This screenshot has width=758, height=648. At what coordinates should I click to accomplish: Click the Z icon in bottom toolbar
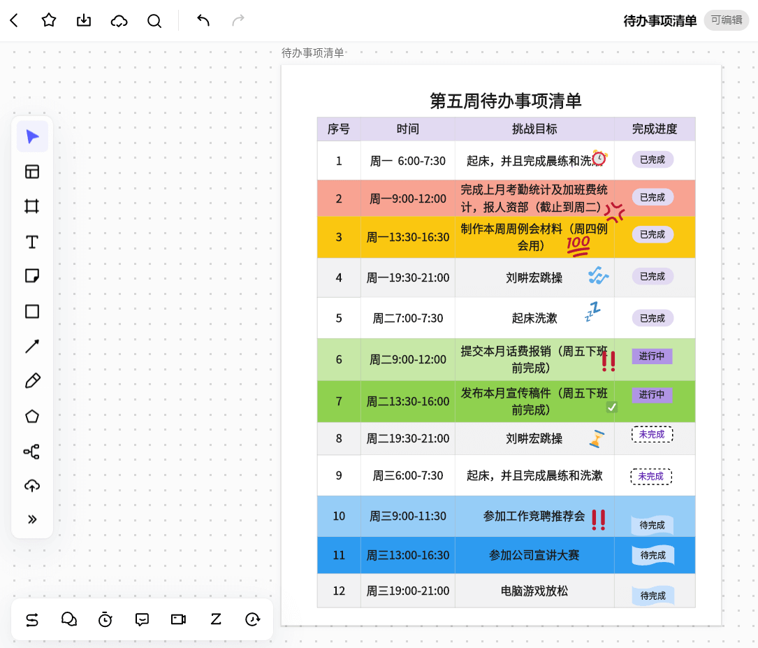[x=216, y=619]
